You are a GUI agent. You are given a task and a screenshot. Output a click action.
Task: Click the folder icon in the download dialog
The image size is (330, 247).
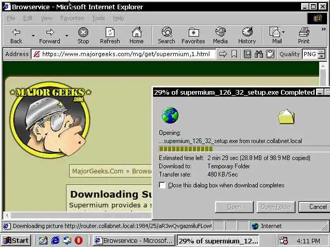(287, 117)
